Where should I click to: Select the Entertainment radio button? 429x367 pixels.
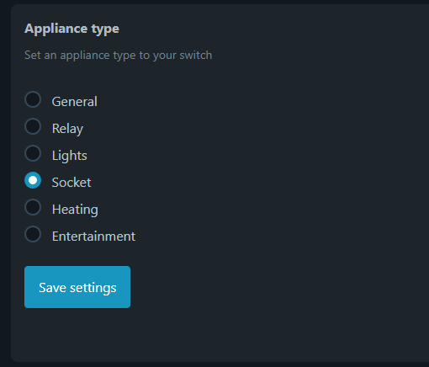point(33,234)
